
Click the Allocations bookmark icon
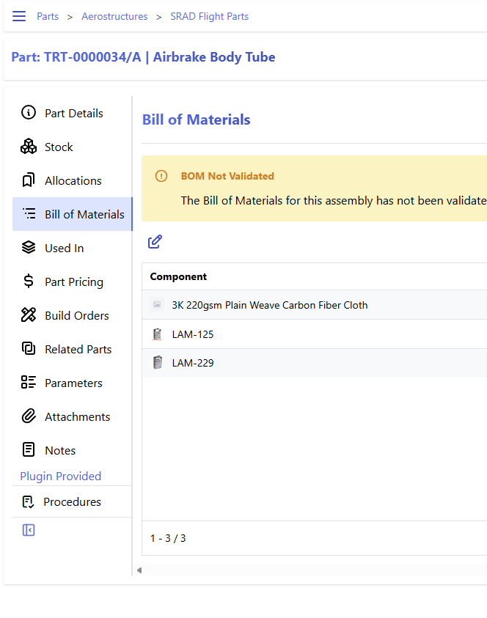(x=29, y=180)
